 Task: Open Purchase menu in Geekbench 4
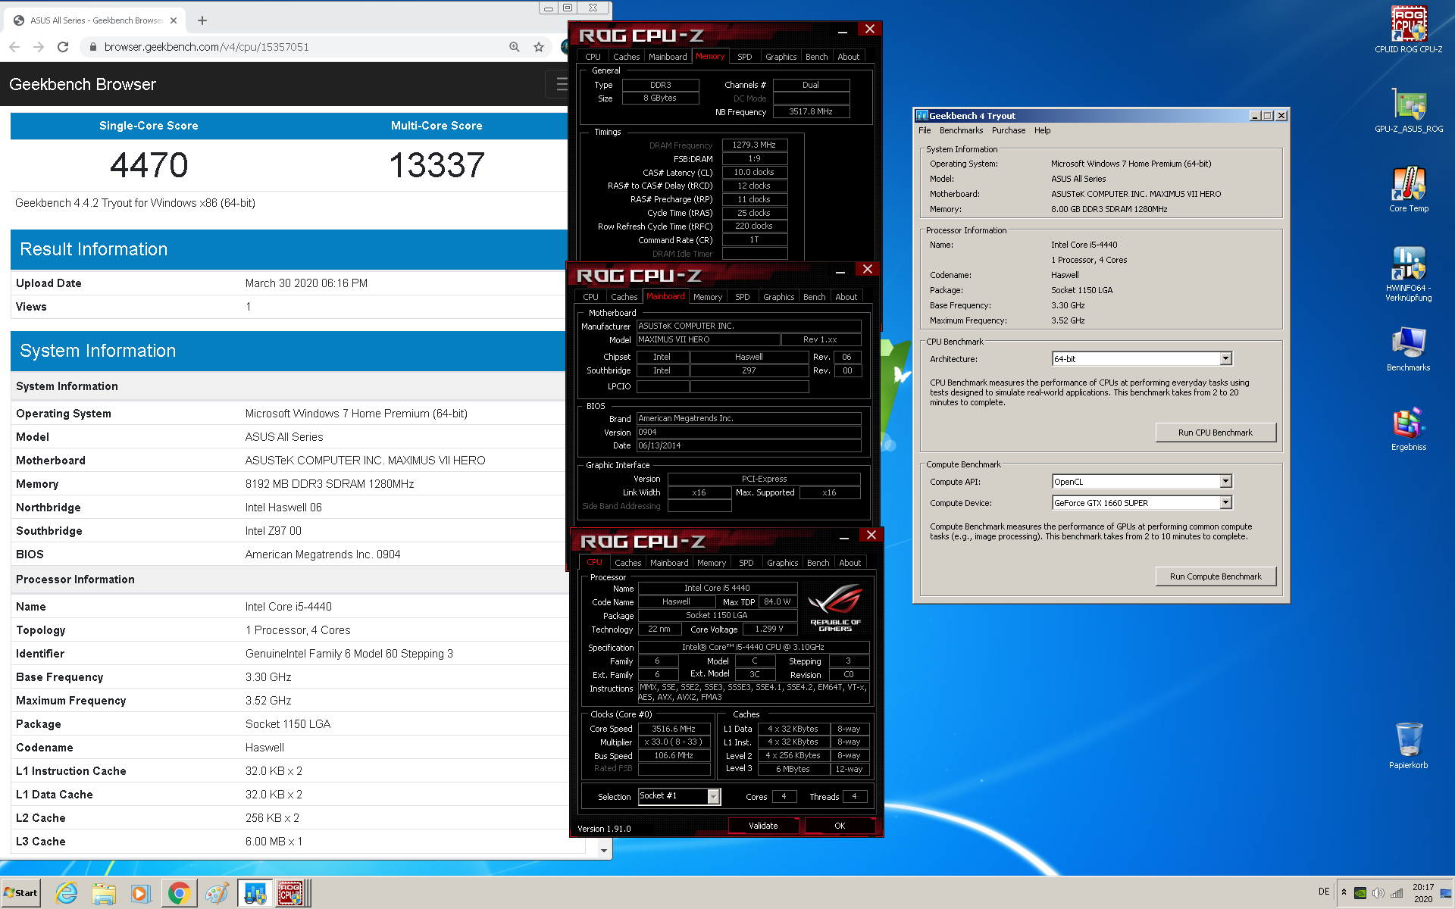tap(1009, 130)
